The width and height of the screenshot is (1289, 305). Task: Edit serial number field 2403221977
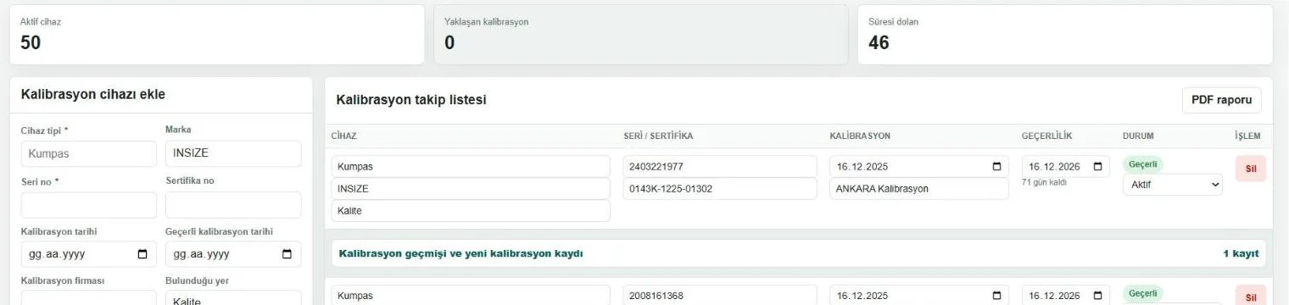coord(721,167)
